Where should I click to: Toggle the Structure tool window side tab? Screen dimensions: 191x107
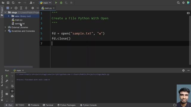pos(2,81)
